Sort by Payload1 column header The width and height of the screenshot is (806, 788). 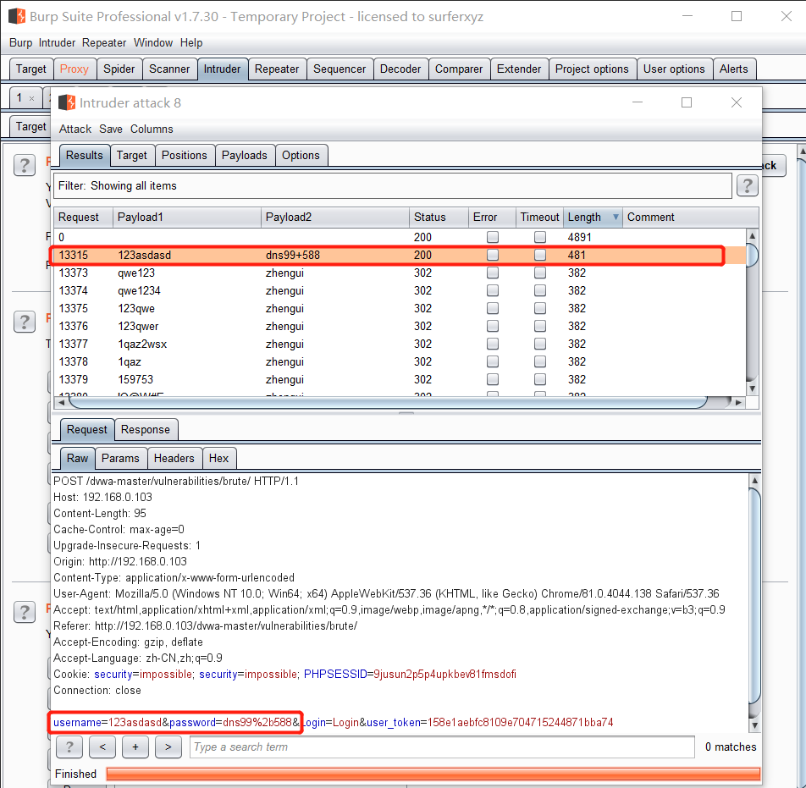pyautogui.click(x=186, y=217)
